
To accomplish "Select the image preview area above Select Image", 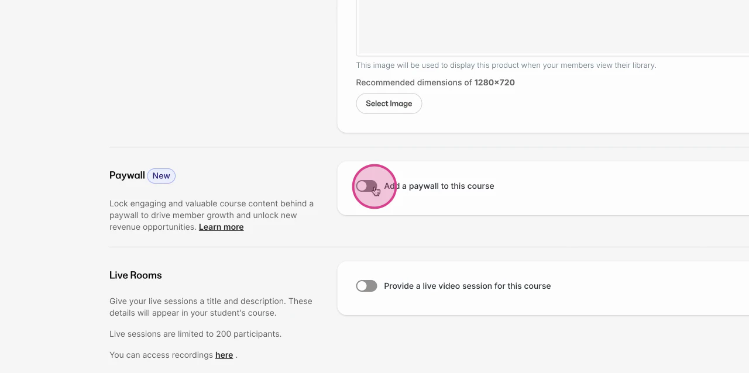I will tap(550, 26).
